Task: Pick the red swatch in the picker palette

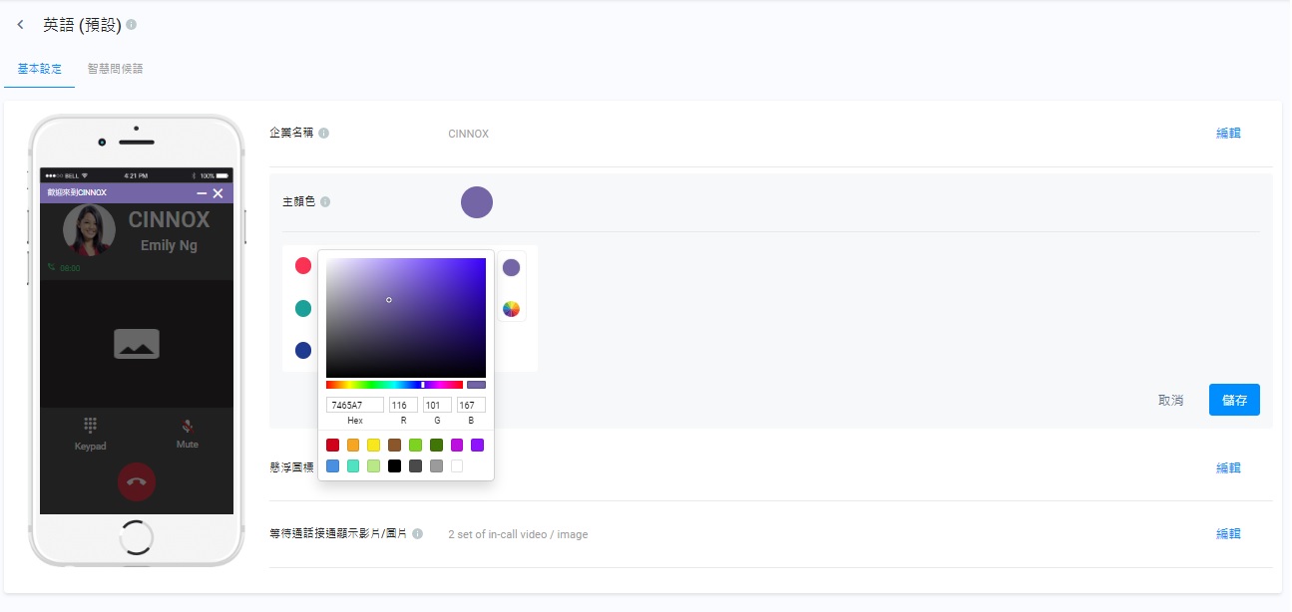Action: point(332,446)
